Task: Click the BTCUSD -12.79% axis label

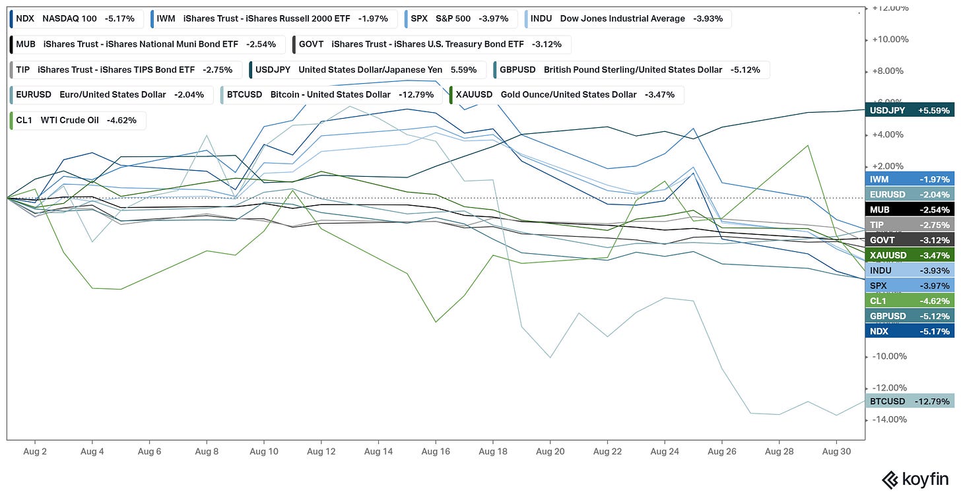Action: 909,401
